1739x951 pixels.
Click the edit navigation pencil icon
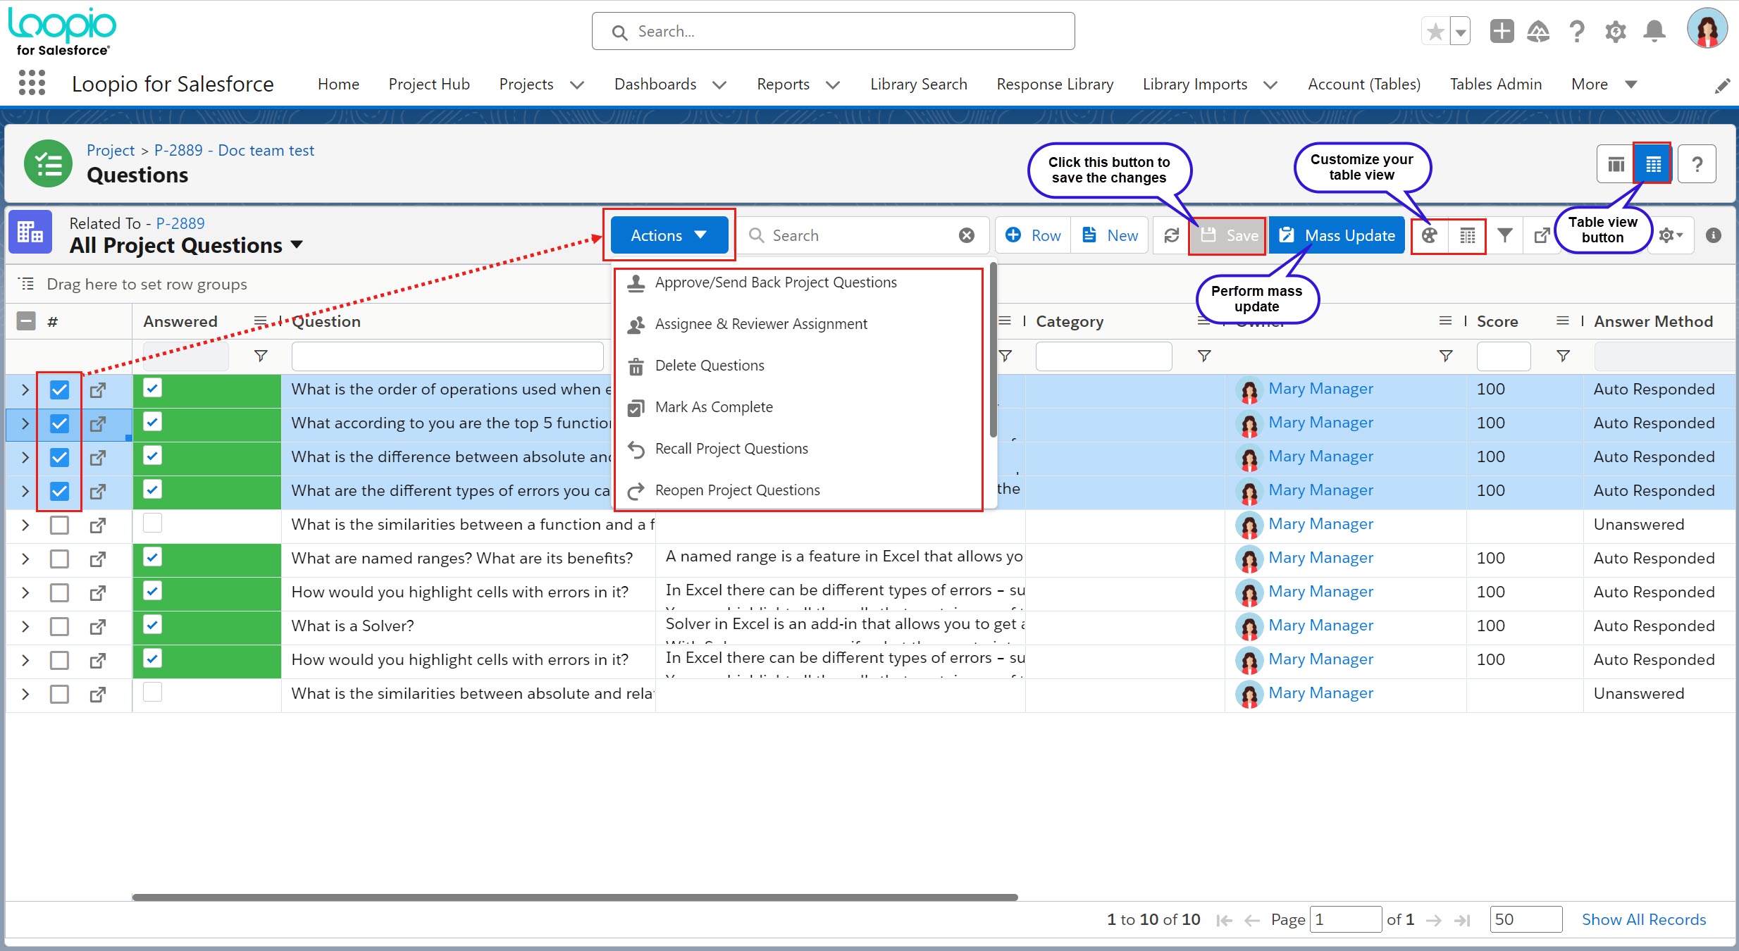point(1722,85)
